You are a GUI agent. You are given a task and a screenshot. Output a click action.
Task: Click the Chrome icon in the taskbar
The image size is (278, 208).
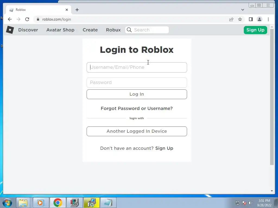58,203
